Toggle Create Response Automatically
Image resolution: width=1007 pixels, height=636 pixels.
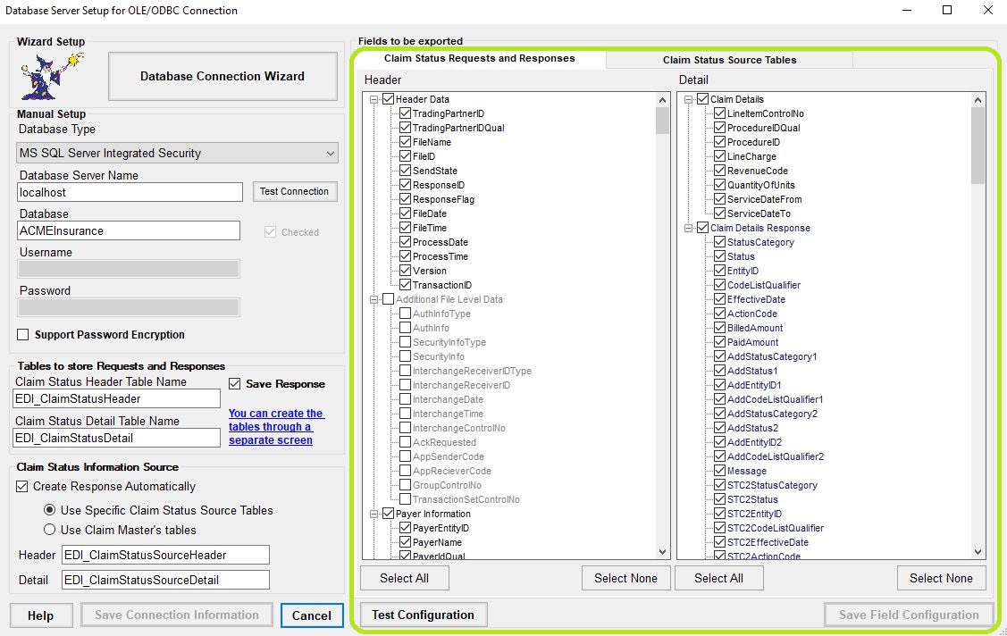[x=22, y=487]
